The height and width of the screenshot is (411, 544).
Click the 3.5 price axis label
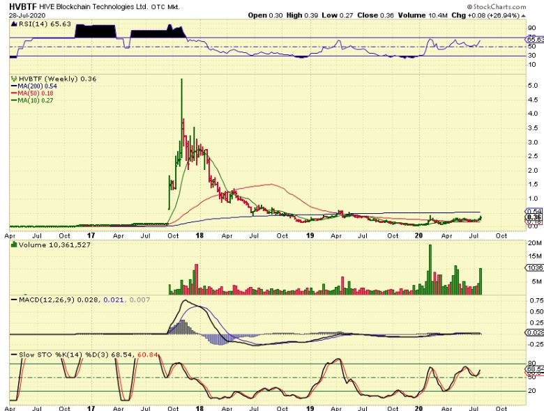(x=533, y=128)
